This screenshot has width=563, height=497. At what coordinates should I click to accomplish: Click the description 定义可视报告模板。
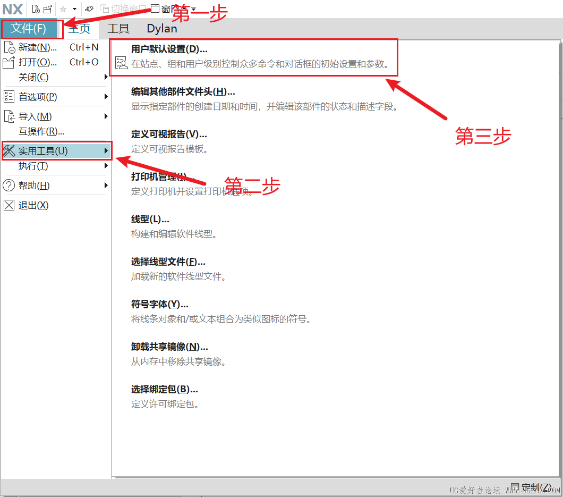[x=170, y=149]
